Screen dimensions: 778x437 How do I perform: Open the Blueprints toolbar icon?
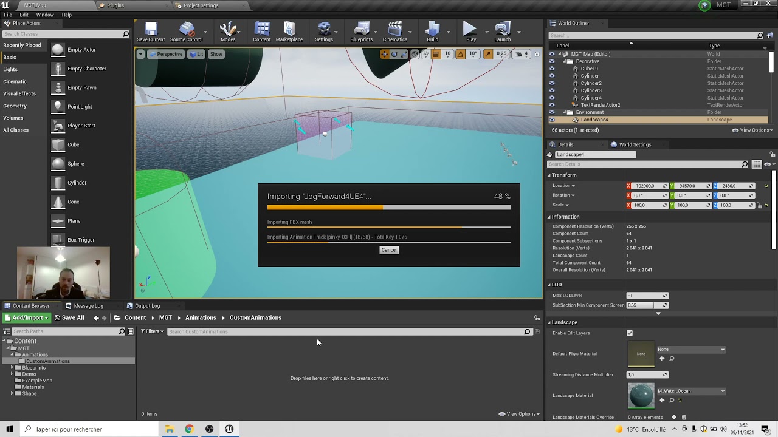pos(362,30)
